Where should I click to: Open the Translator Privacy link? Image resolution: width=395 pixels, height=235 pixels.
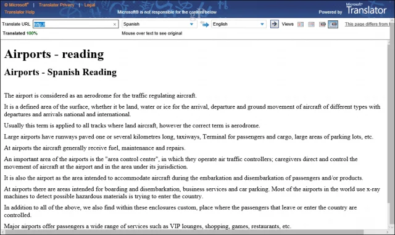point(56,5)
